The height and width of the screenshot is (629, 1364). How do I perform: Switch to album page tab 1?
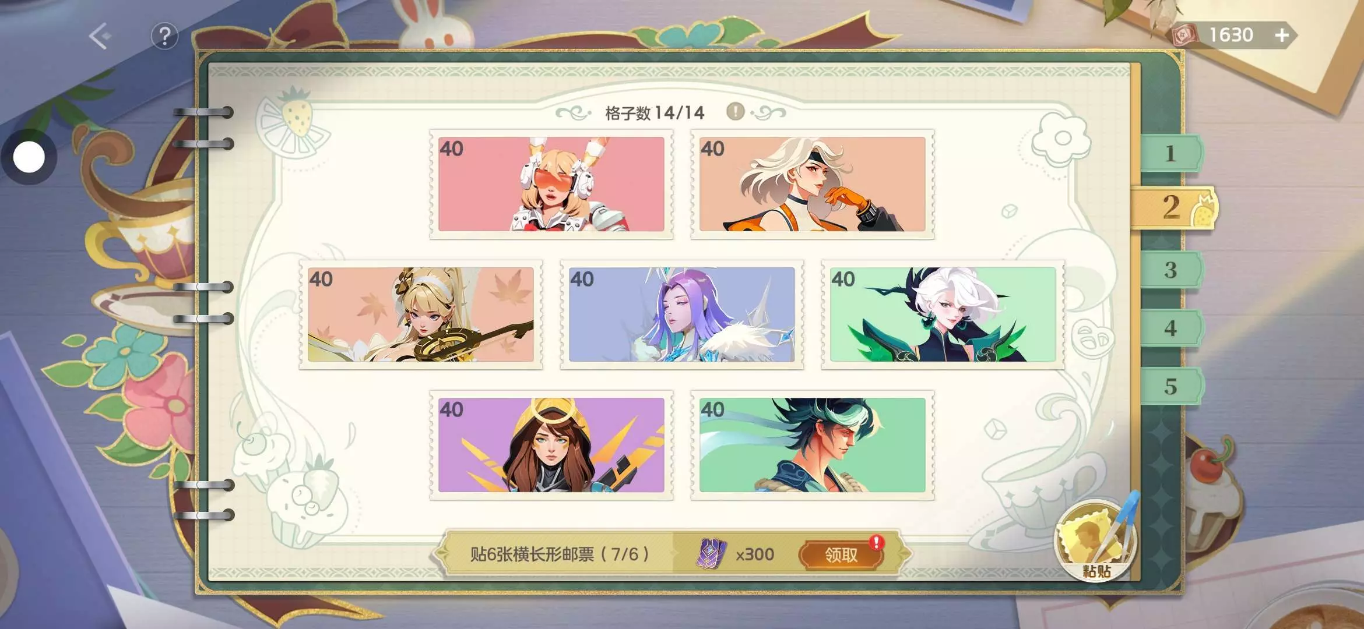tap(1170, 153)
